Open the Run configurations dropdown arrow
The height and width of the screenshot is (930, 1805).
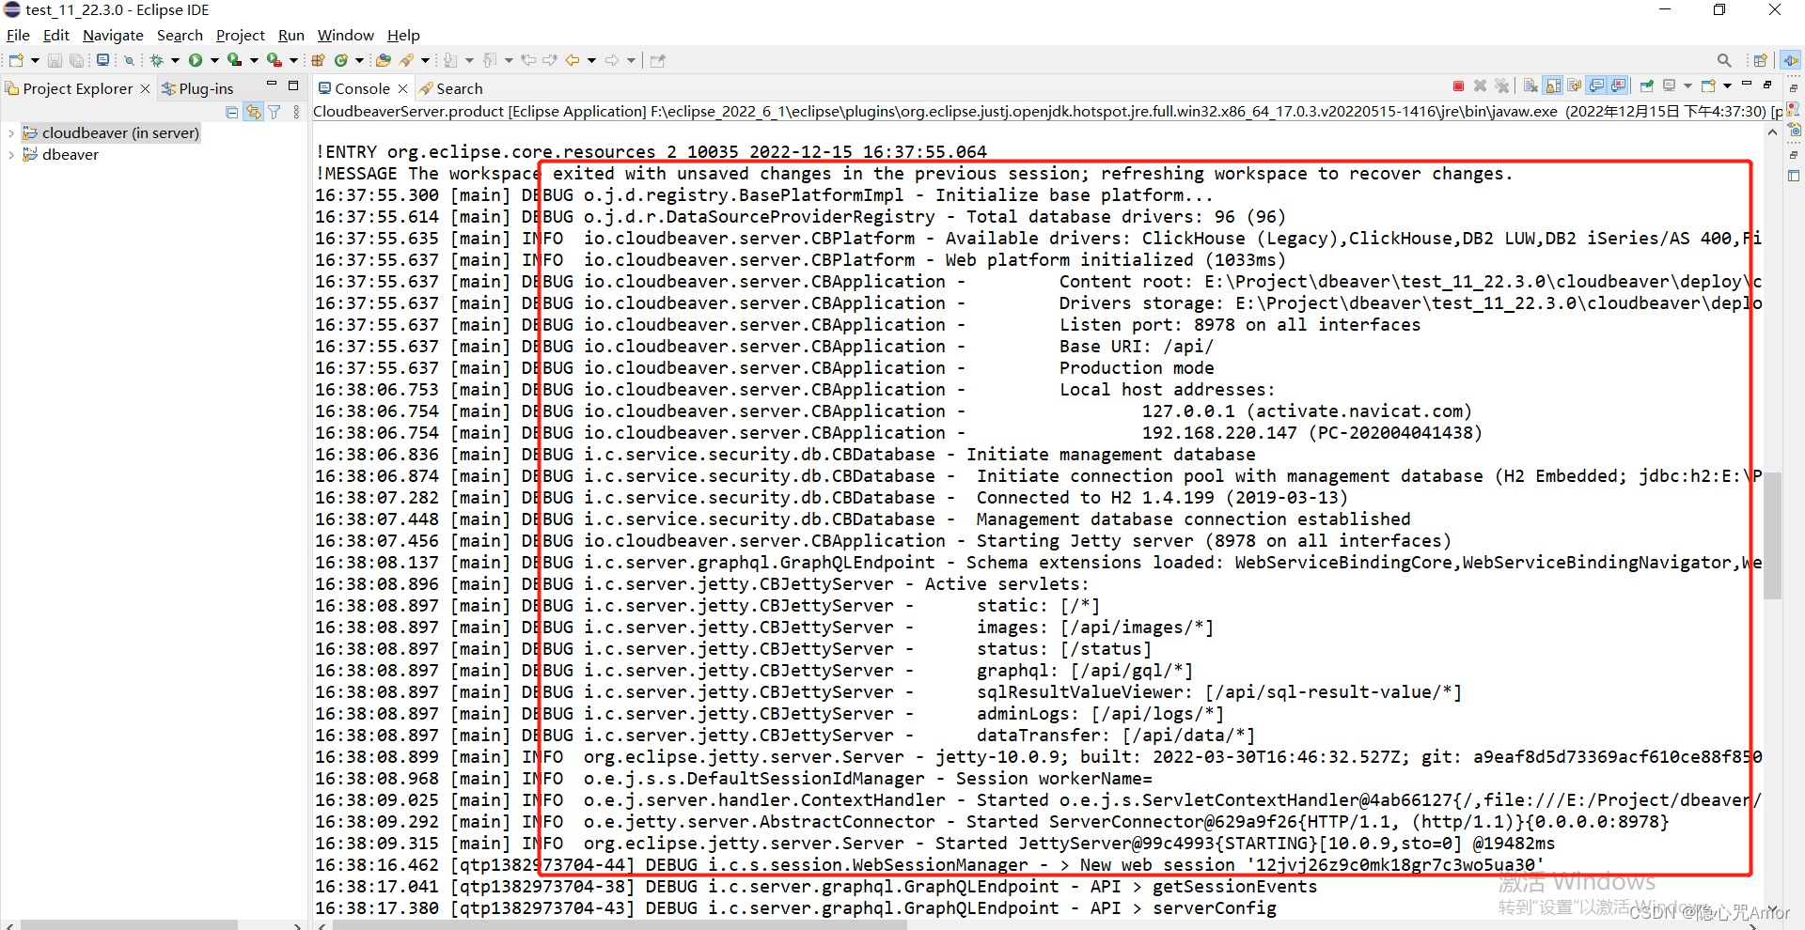tap(214, 60)
